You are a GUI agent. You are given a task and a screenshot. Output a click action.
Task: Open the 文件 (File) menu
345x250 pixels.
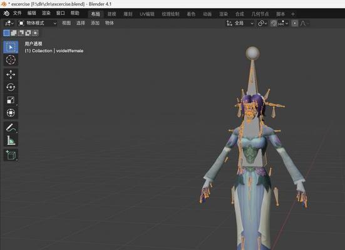(x=17, y=13)
